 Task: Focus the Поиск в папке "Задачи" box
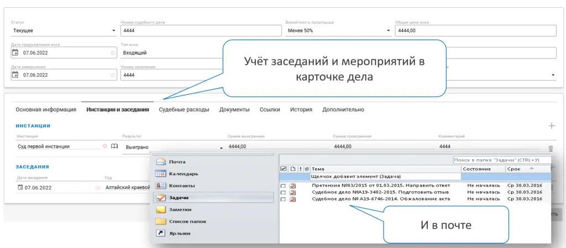[502, 160]
